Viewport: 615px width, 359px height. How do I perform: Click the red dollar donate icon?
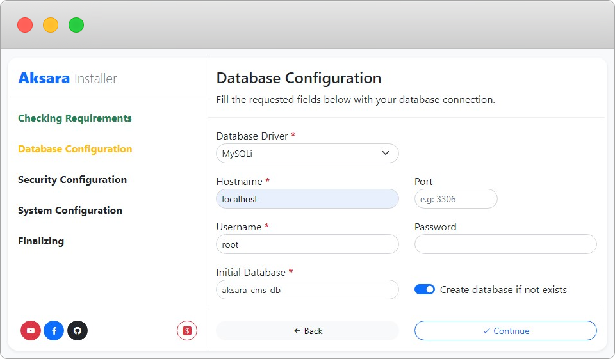(x=186, y=330)
